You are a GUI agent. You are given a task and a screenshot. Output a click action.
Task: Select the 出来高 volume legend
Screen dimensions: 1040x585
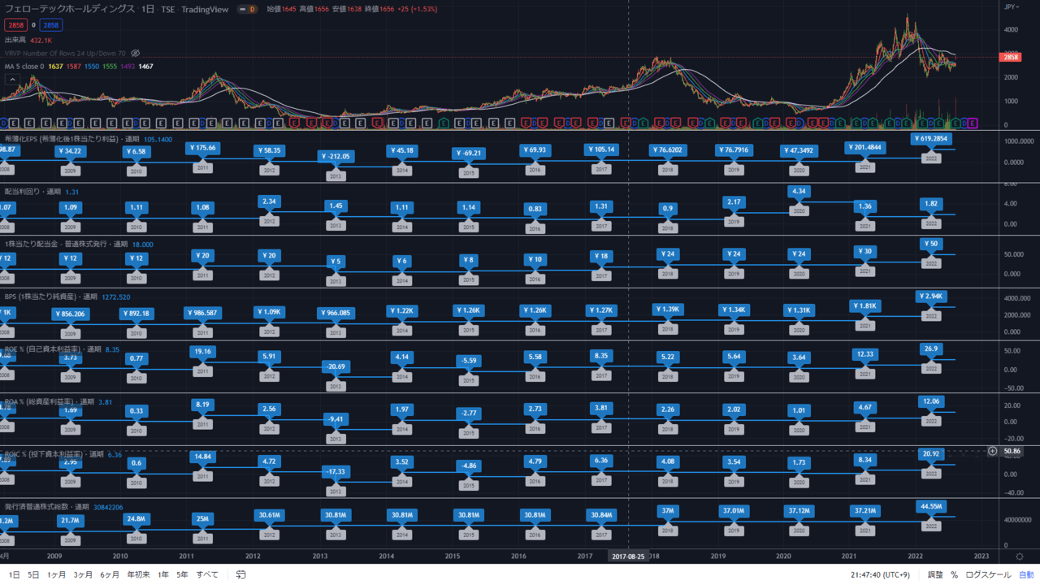coord(16,39)
